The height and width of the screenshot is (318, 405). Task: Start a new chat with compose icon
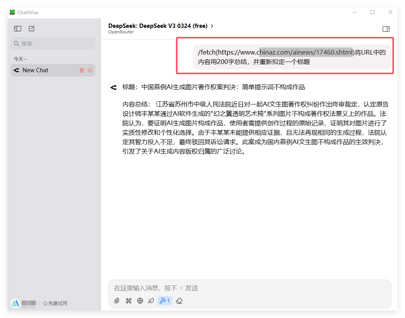31,29
